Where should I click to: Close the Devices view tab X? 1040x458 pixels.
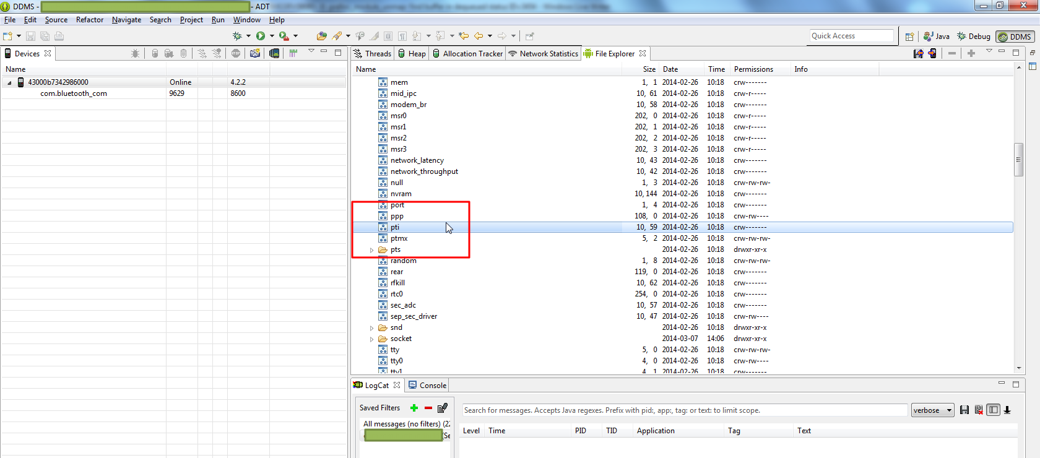[48, 53]
